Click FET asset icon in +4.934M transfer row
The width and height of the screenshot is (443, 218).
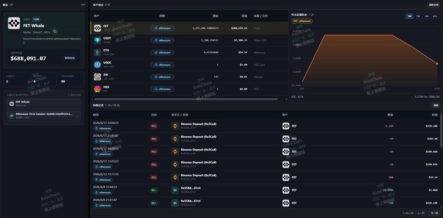point(286,190)
